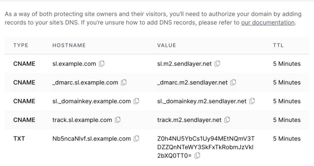Copy the Nb5ncaNlvf.sl.example.com TXT hostname
This screenshot has height=166, width=314.
click(x=136, y=139)
